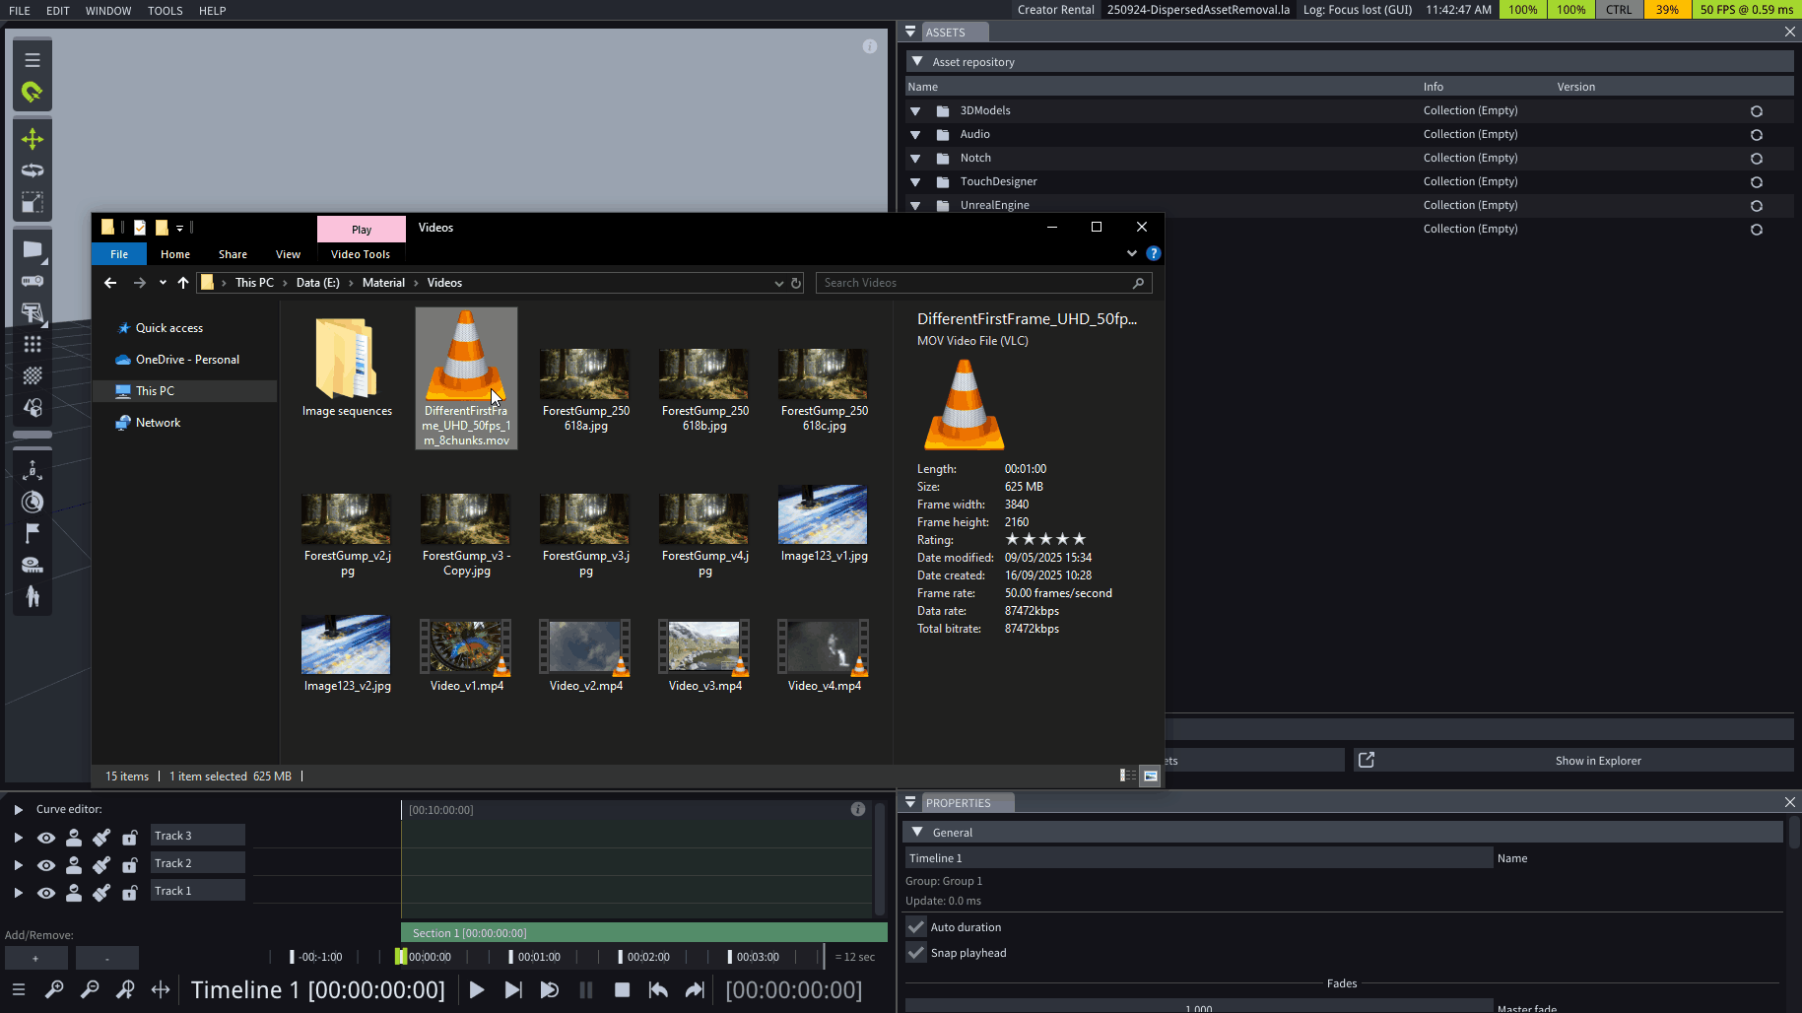Toggle lock icon on Track 2
The height and width of the screenshot is (1013, 1802).
[129, 865]
